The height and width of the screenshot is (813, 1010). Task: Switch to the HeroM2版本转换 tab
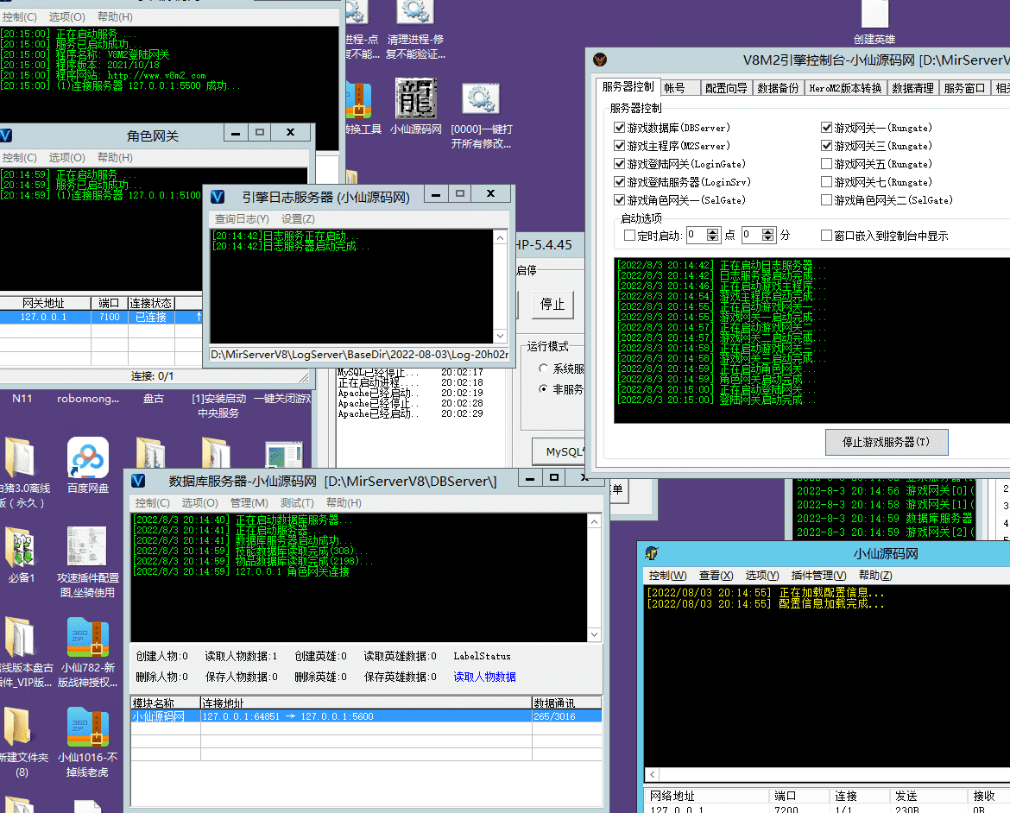[845, 88]
